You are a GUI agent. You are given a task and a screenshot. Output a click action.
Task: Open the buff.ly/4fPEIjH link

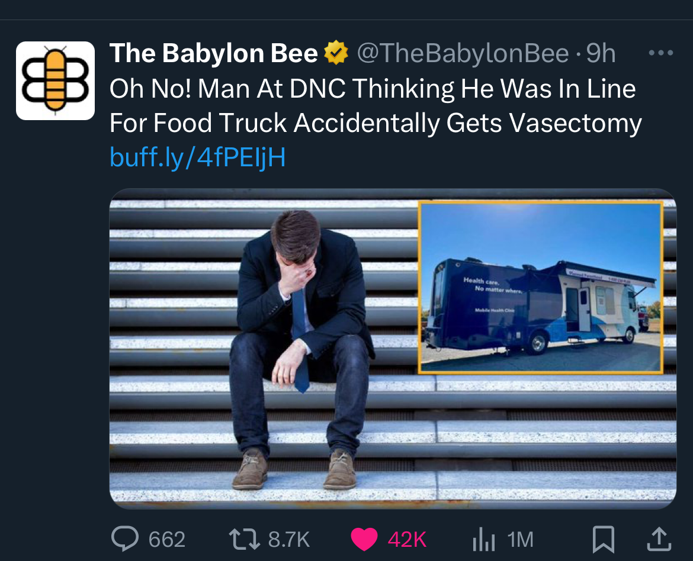coord(198,157)
